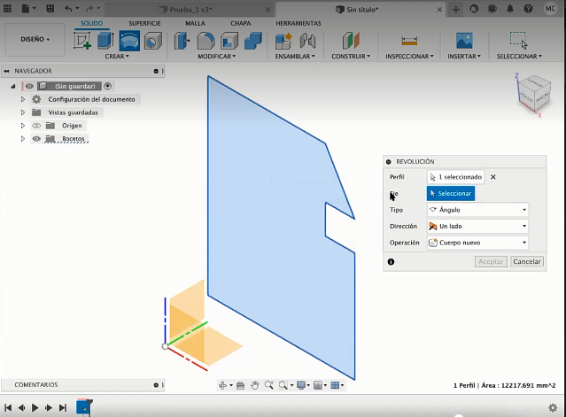Open the job status clock icon
The image size is (566, 417).
pos(492,9)
